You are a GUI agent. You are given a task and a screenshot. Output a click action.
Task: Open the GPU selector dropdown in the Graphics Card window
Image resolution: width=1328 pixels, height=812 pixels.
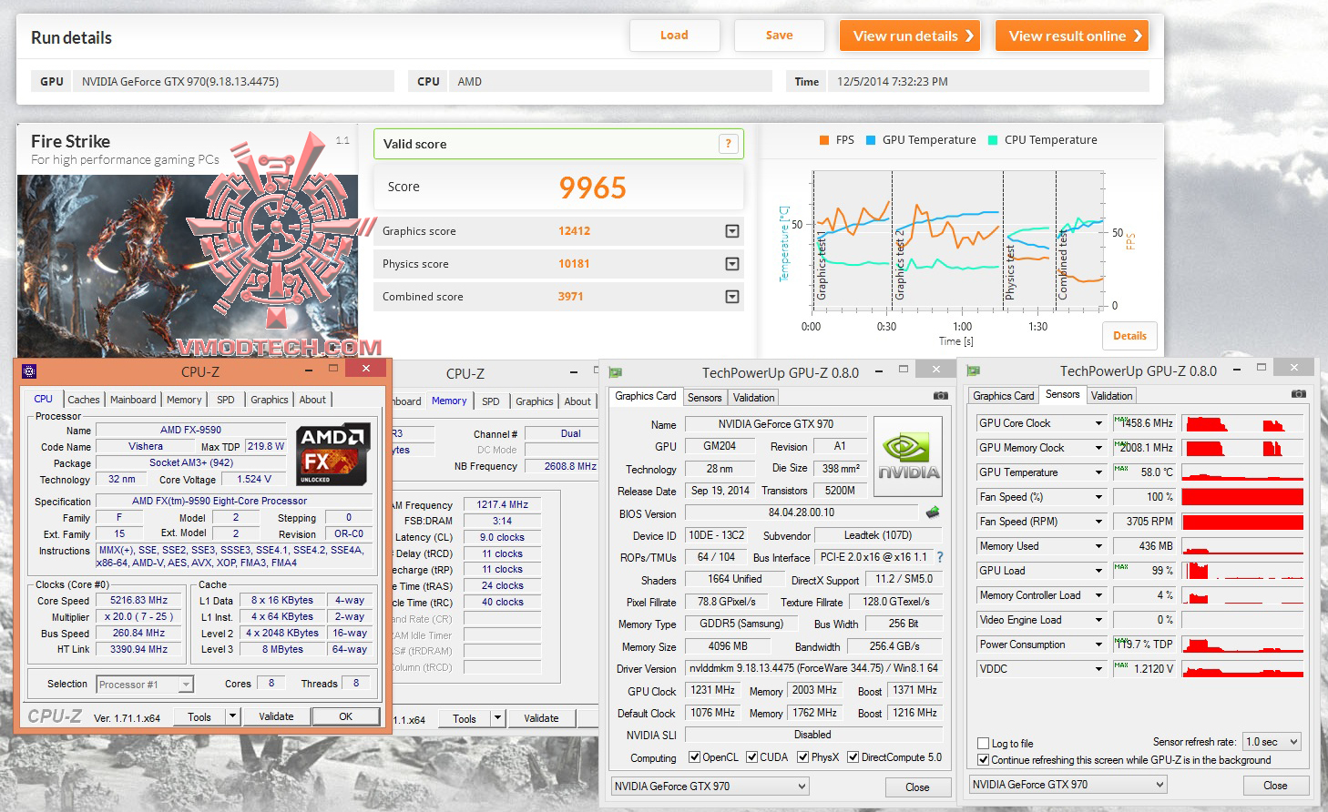click(x=710, y=787)
